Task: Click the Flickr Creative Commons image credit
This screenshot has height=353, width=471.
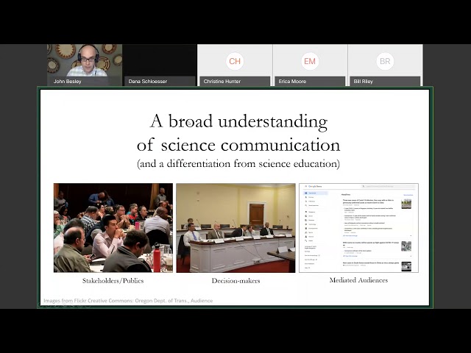Action: (x=128, y=301)
